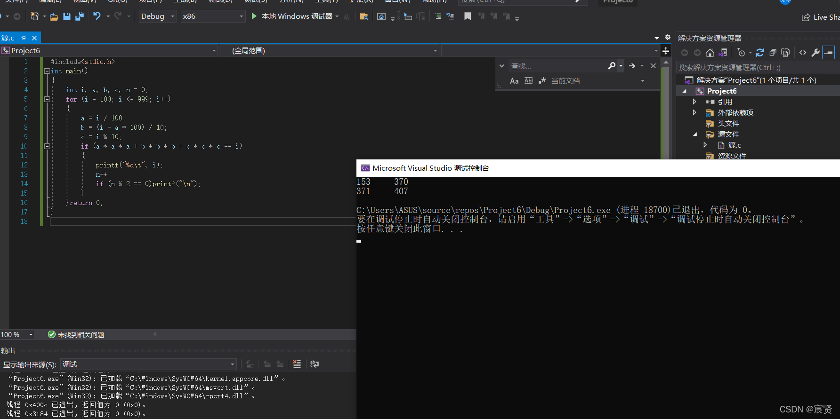Screen dimensions: 840x419
Task: Expand find box to replace mode
Action: (x=501, y=66)
